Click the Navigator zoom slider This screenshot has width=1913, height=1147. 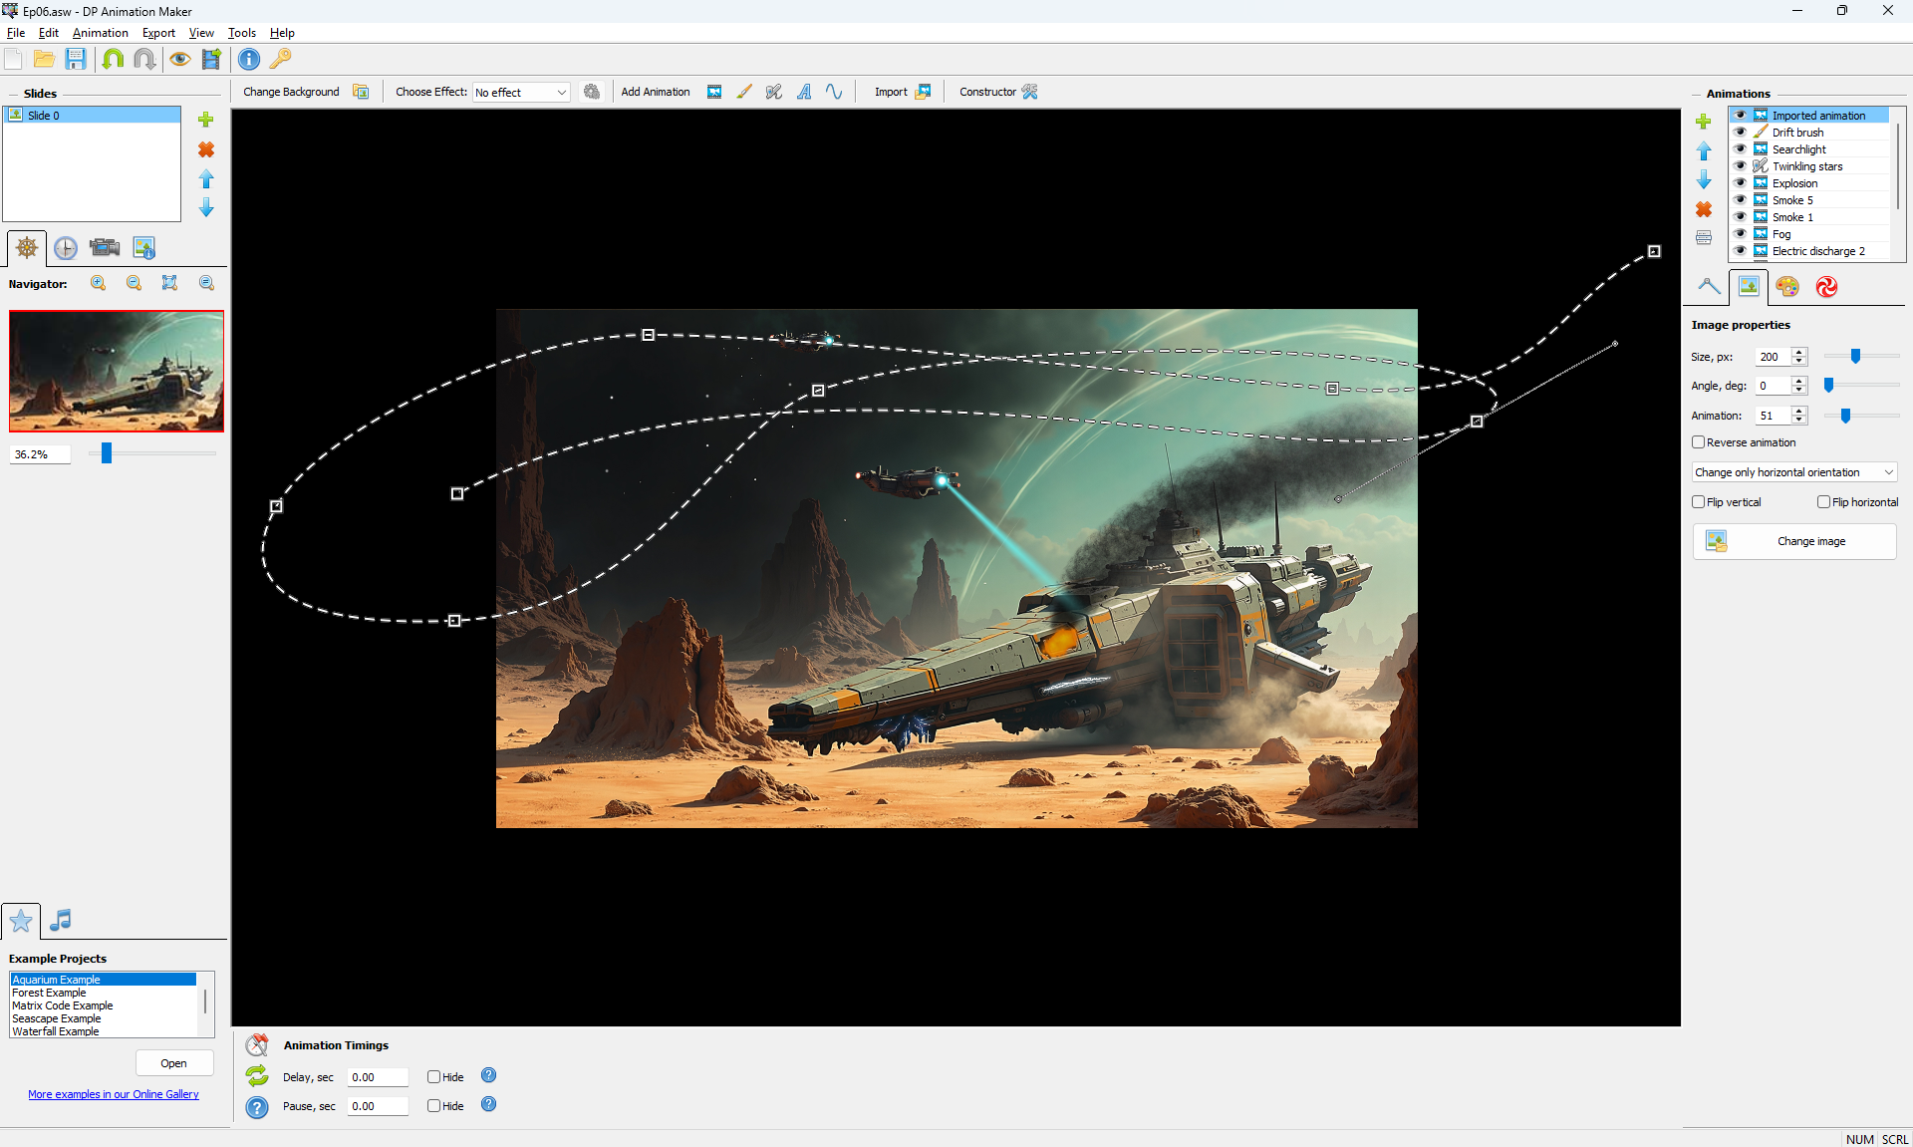(x=107, y=454)
